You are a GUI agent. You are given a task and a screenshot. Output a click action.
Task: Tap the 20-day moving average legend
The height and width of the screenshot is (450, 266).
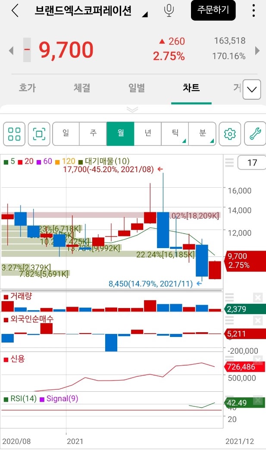26,161
